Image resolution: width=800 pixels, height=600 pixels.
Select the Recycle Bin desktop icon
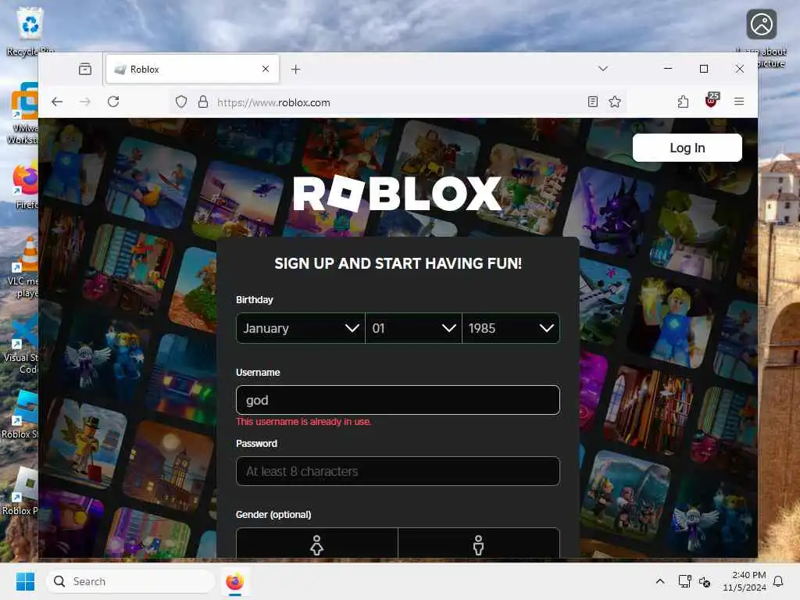coord(30,32)
